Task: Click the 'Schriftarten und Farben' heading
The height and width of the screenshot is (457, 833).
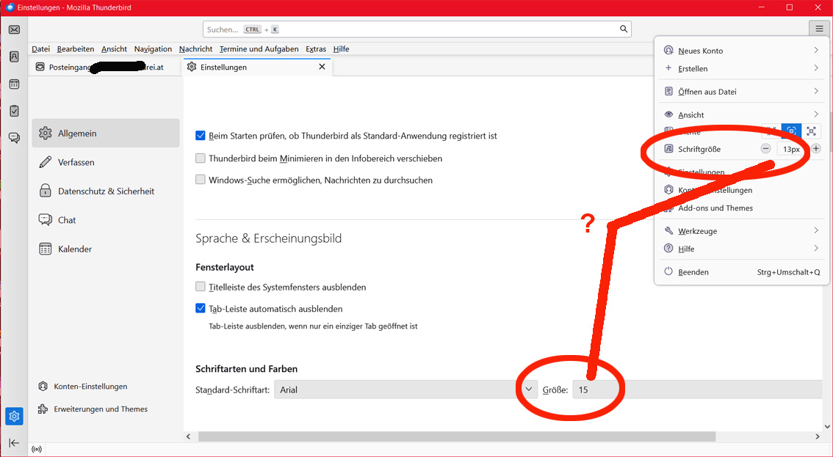Action: click(247, 369)
